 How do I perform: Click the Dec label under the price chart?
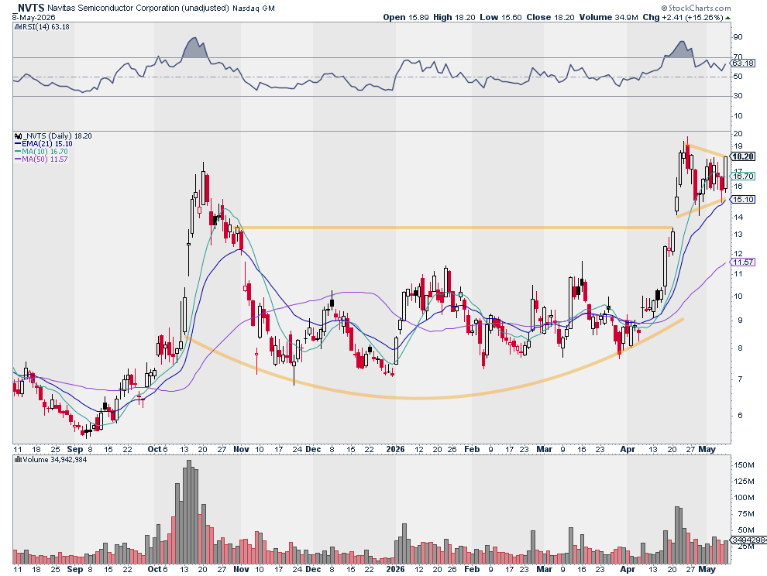pyautogui.click(x=313, y=449)
